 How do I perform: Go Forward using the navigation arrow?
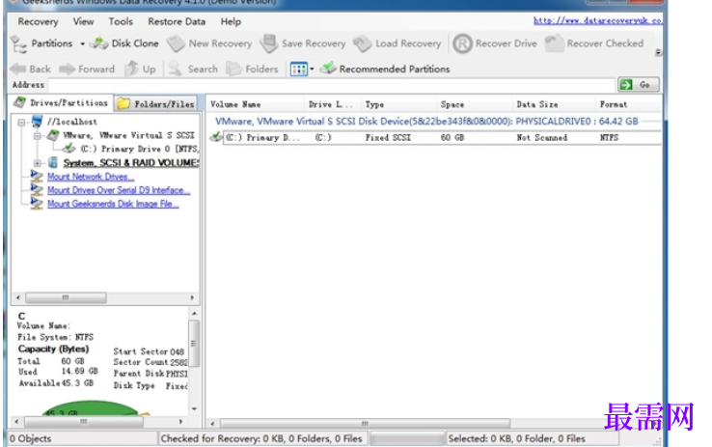87,70
